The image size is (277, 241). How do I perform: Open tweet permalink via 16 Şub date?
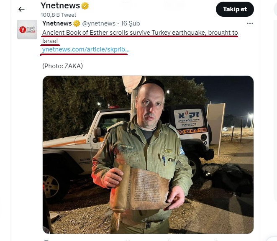130,23
